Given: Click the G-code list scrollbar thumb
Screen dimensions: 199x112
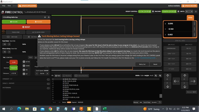Looking at the screenshot, I should pyautogui.click(x=161, y=96).
